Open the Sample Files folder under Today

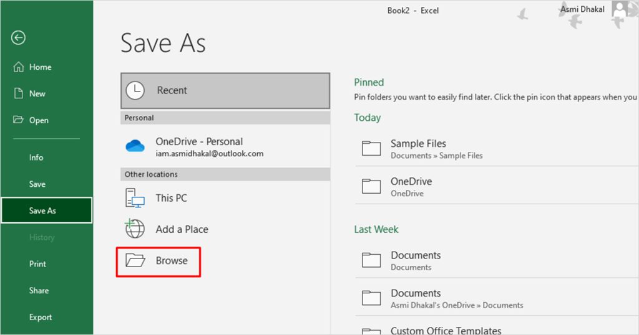pos(418,148)
